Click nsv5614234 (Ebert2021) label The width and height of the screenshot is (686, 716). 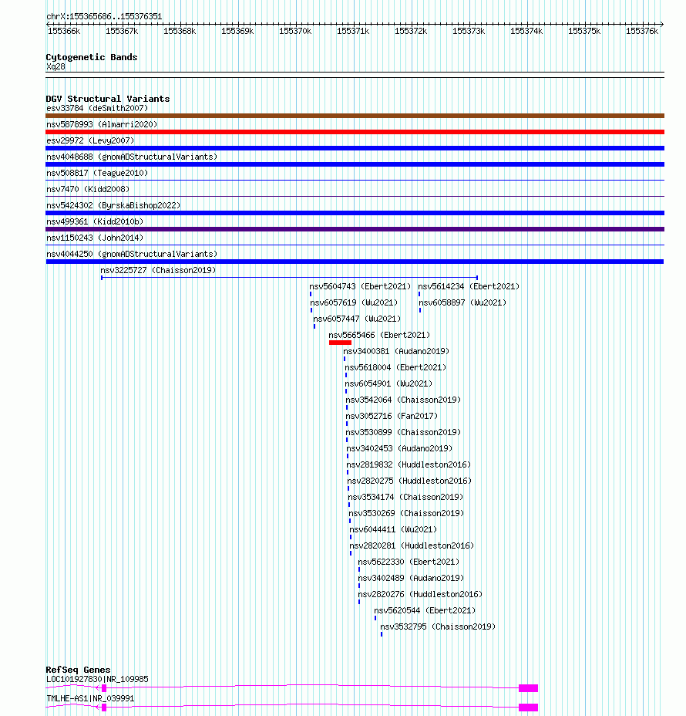[x=469, y=286]
